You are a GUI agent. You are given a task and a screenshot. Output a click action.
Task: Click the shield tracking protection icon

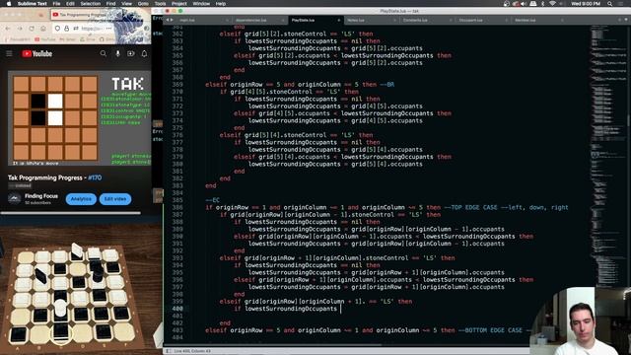point(57,29)
